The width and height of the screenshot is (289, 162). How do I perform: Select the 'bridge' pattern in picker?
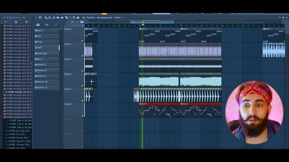pos(47,42)
